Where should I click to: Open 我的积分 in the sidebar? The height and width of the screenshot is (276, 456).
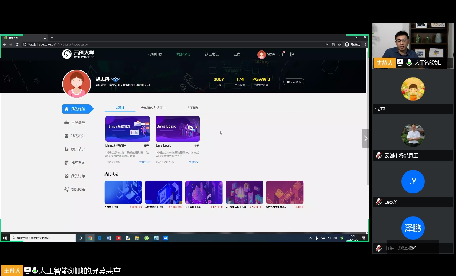(x=78, y=136)
